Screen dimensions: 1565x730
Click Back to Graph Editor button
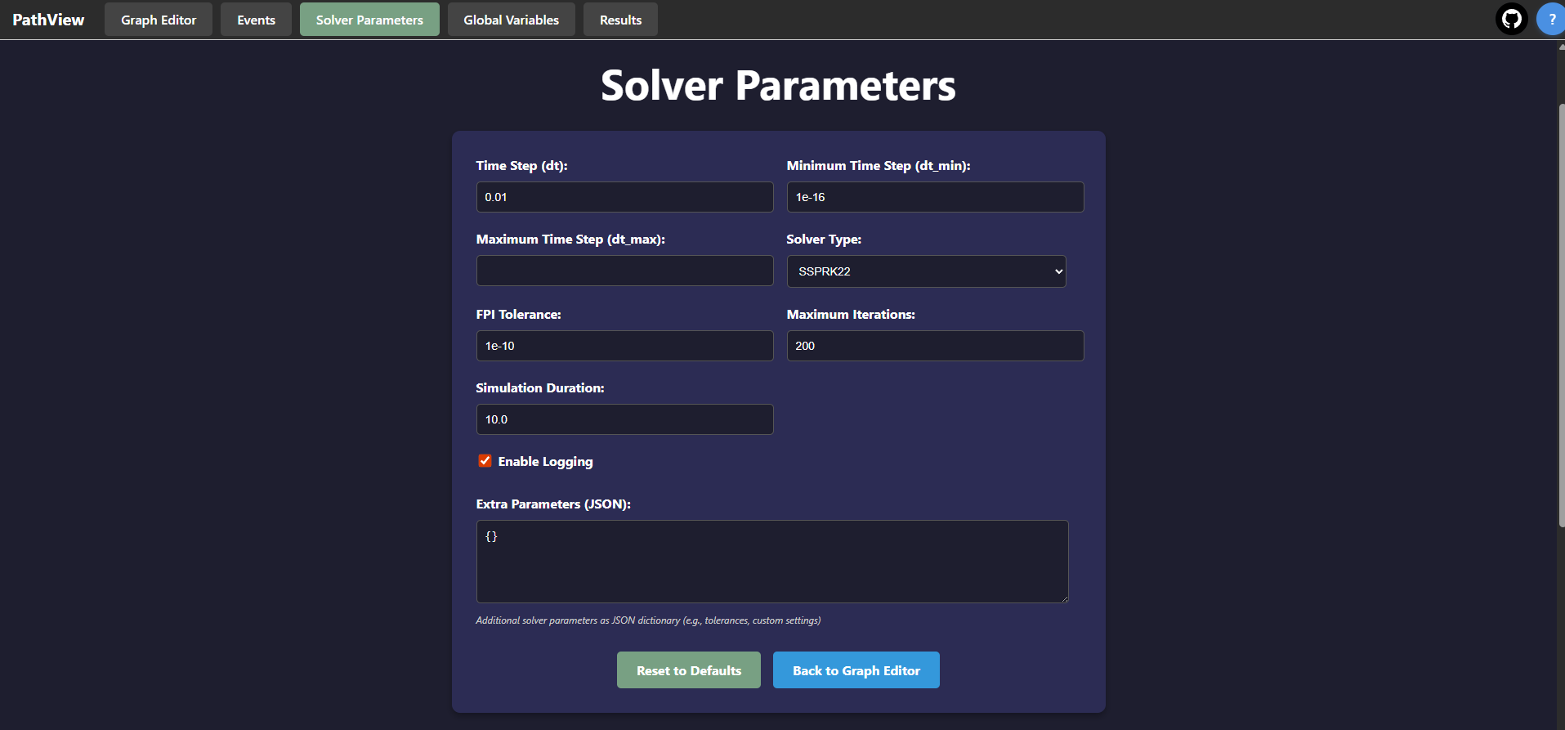point(856,670)
